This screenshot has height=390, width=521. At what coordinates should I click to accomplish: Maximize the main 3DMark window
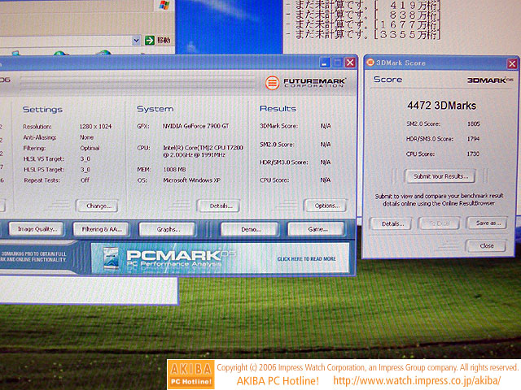(x=337, y=63)
